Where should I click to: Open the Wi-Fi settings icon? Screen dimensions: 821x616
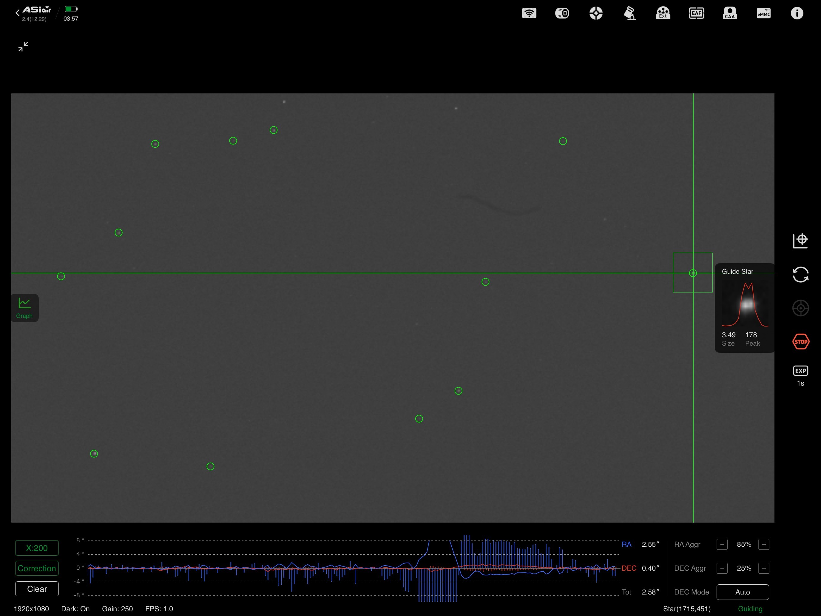(529, 13)
